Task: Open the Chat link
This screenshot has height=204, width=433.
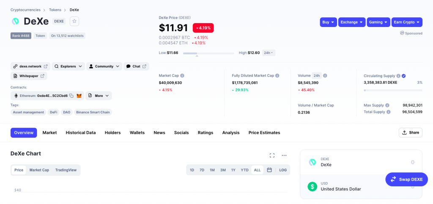Action: click(136, 66)
